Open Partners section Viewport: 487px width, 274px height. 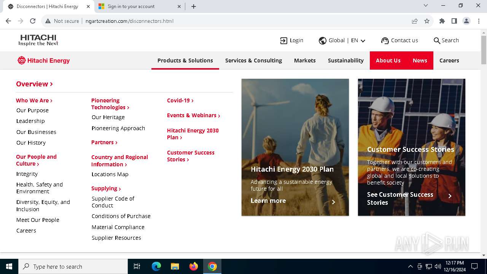click(x=104, y=142)
